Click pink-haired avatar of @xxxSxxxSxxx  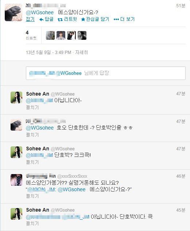[x=16, y=180]
